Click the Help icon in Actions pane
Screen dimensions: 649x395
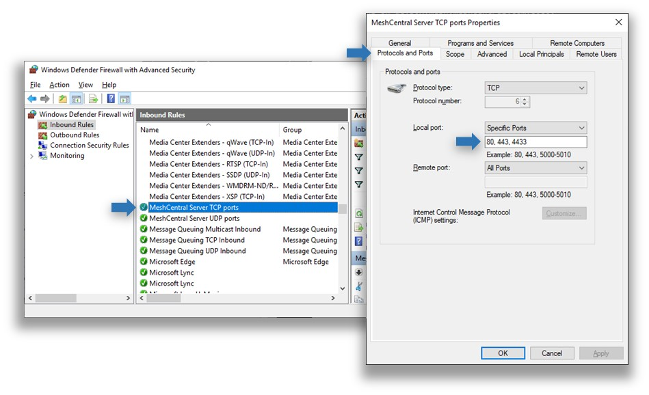click(x=359, y=241)
